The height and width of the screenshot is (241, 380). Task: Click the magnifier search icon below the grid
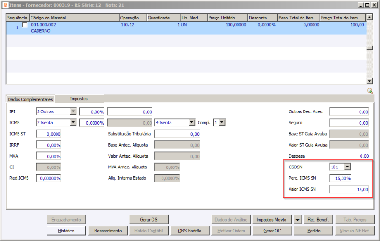point(370,91)
